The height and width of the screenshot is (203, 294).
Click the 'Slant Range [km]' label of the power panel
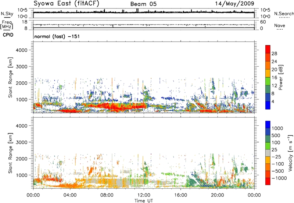pos(10,77)
